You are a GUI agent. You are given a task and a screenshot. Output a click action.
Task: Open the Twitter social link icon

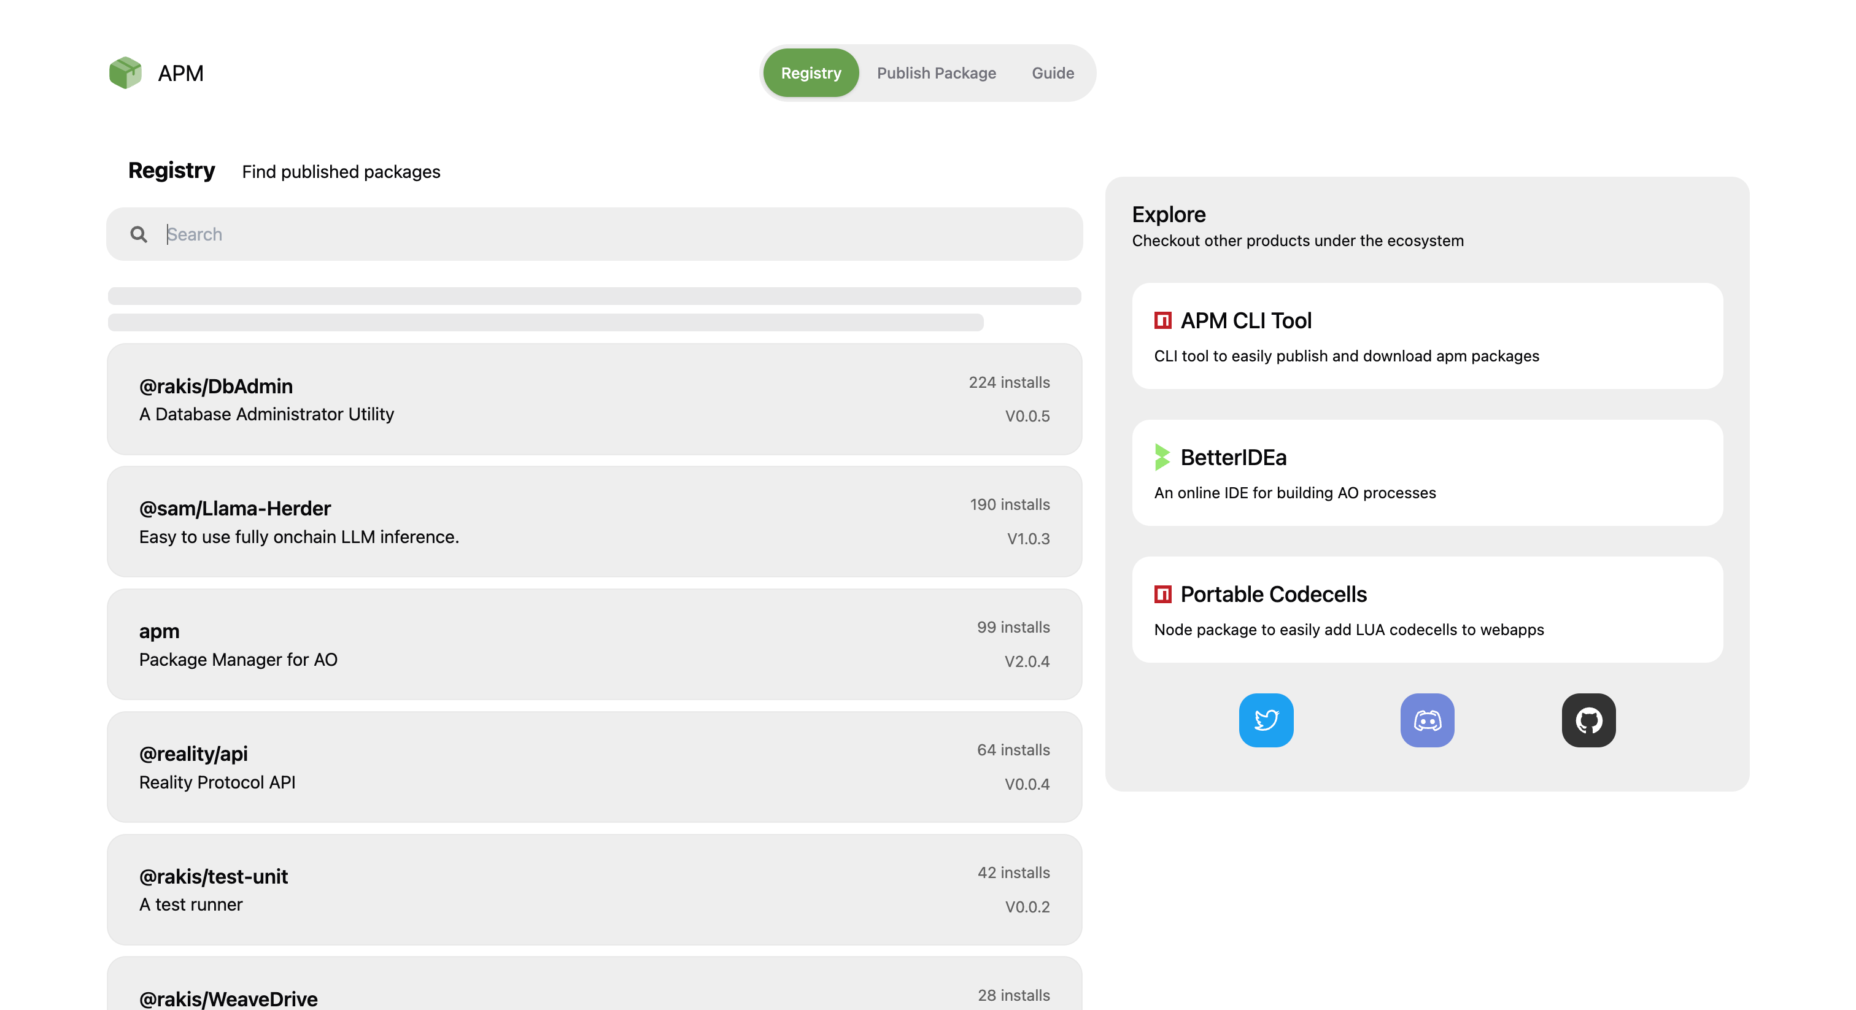[1266, 720]
